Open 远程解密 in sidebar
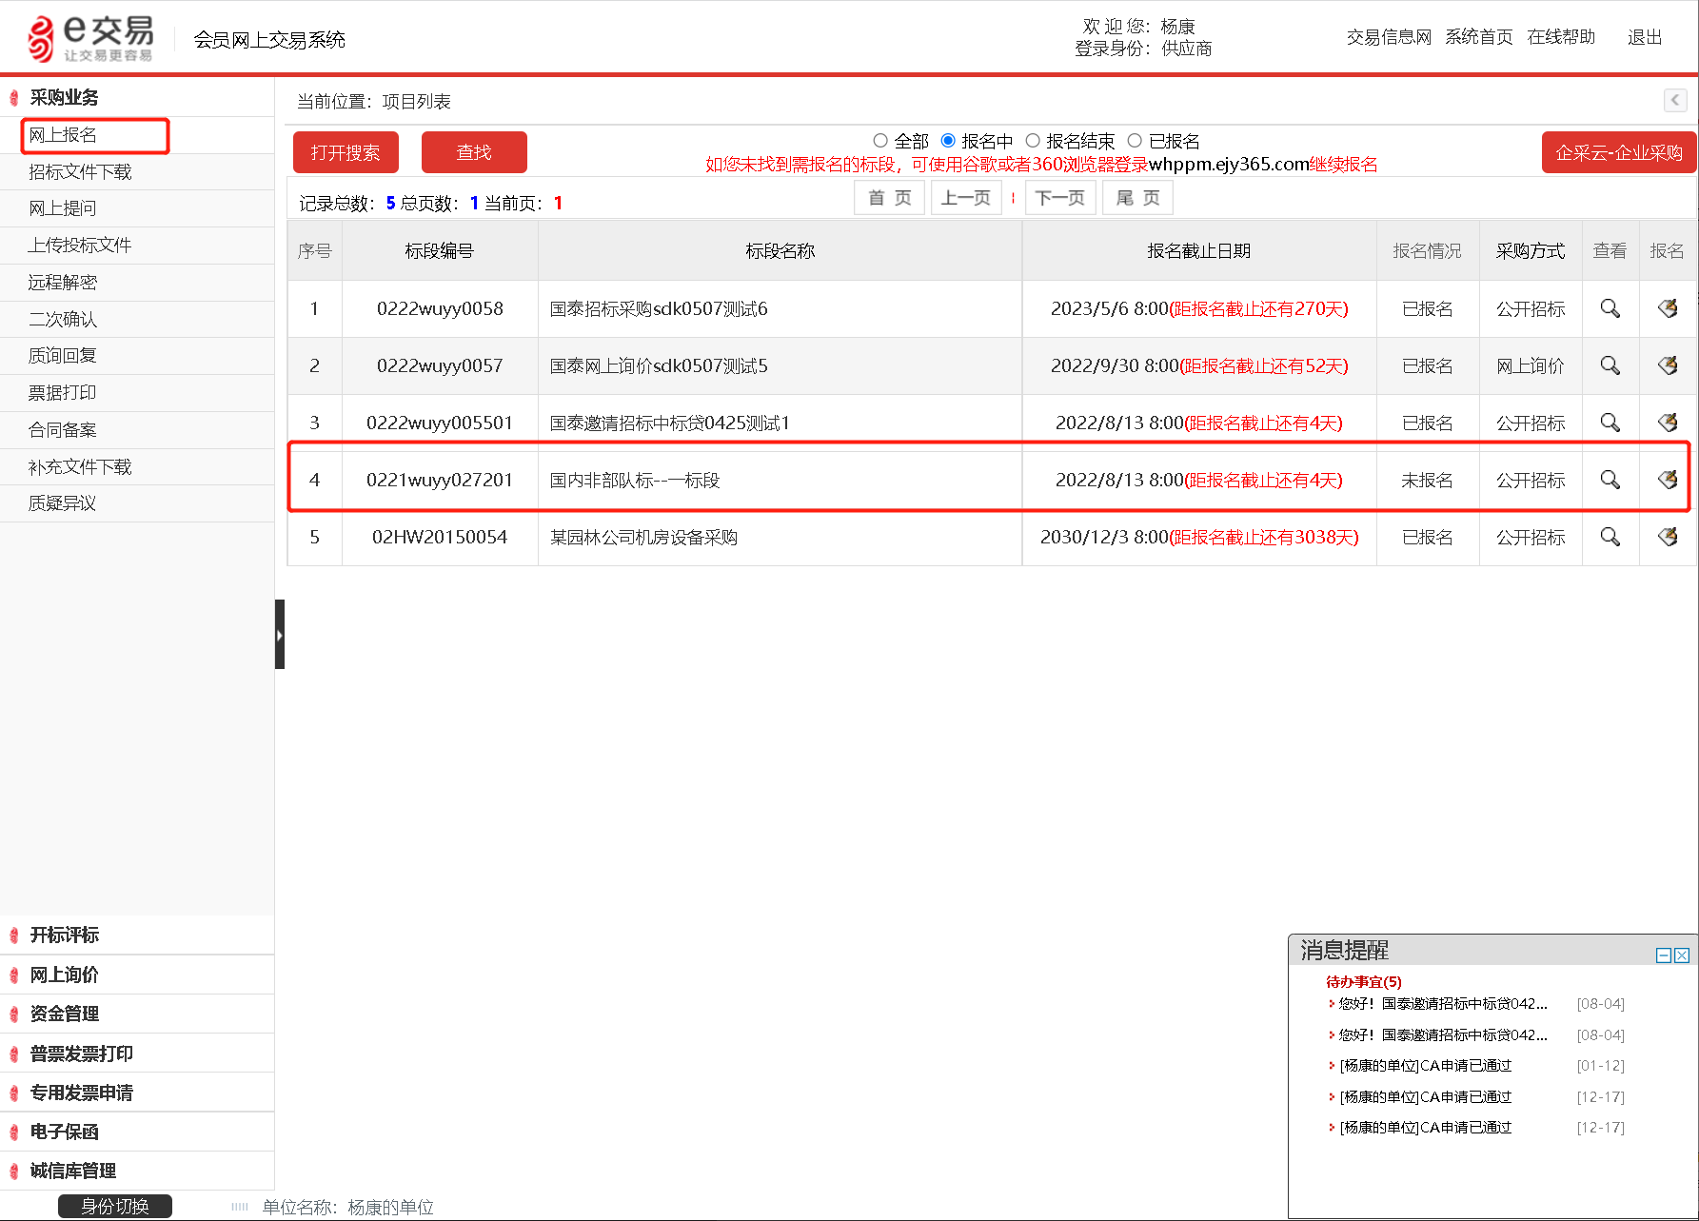This screenshot has width=1699, height=1221. point(63,283)
